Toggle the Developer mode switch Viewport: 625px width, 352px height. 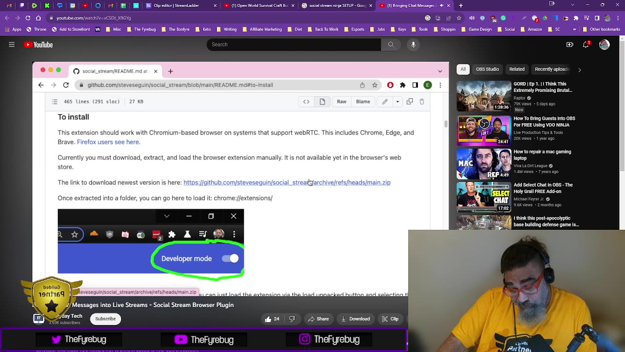click(x=230, y=259)
